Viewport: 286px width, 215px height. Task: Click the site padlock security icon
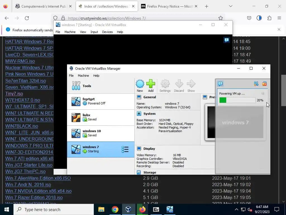coord(63,18)
